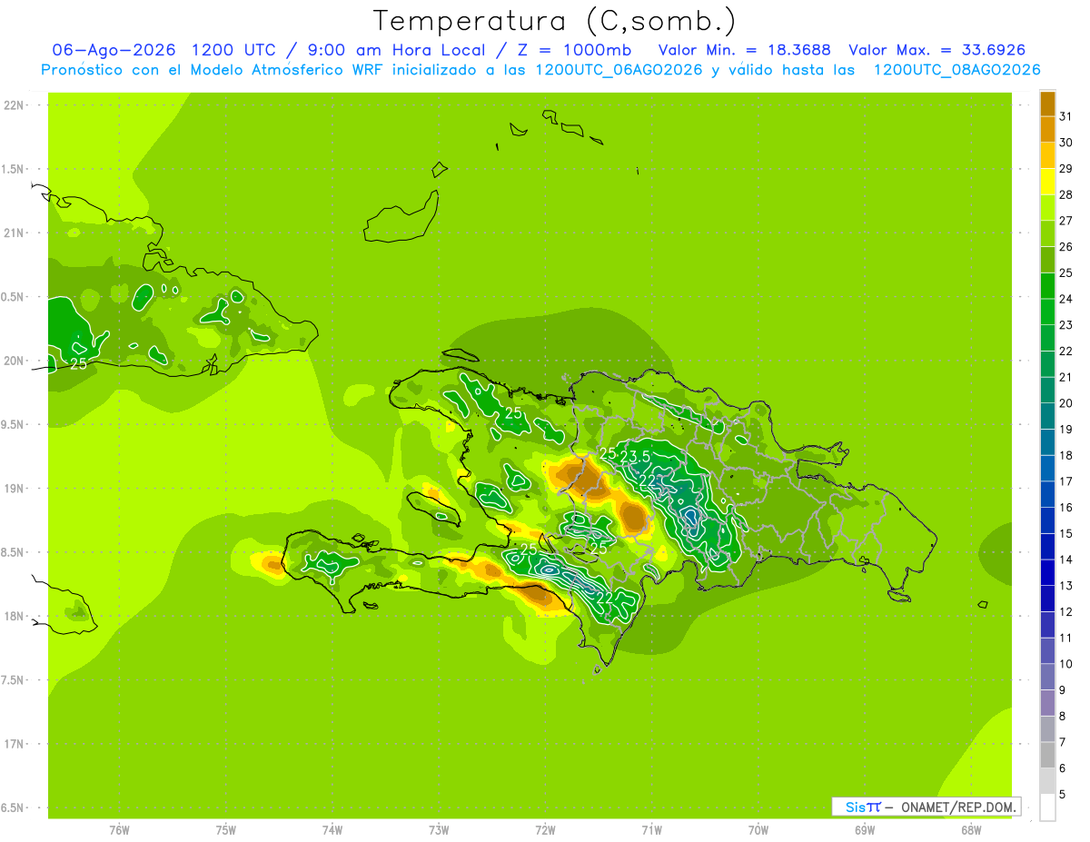Click the title 'Temperatura (C,somb.)'
1090x842 pixels.
(x=555, y=21)
